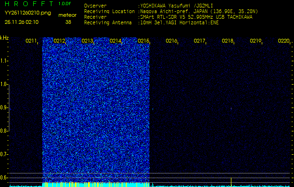The width and height of the screenshot is (294, 187).
Task: Click the kHz axis unit label
Action: pos(4,38)
